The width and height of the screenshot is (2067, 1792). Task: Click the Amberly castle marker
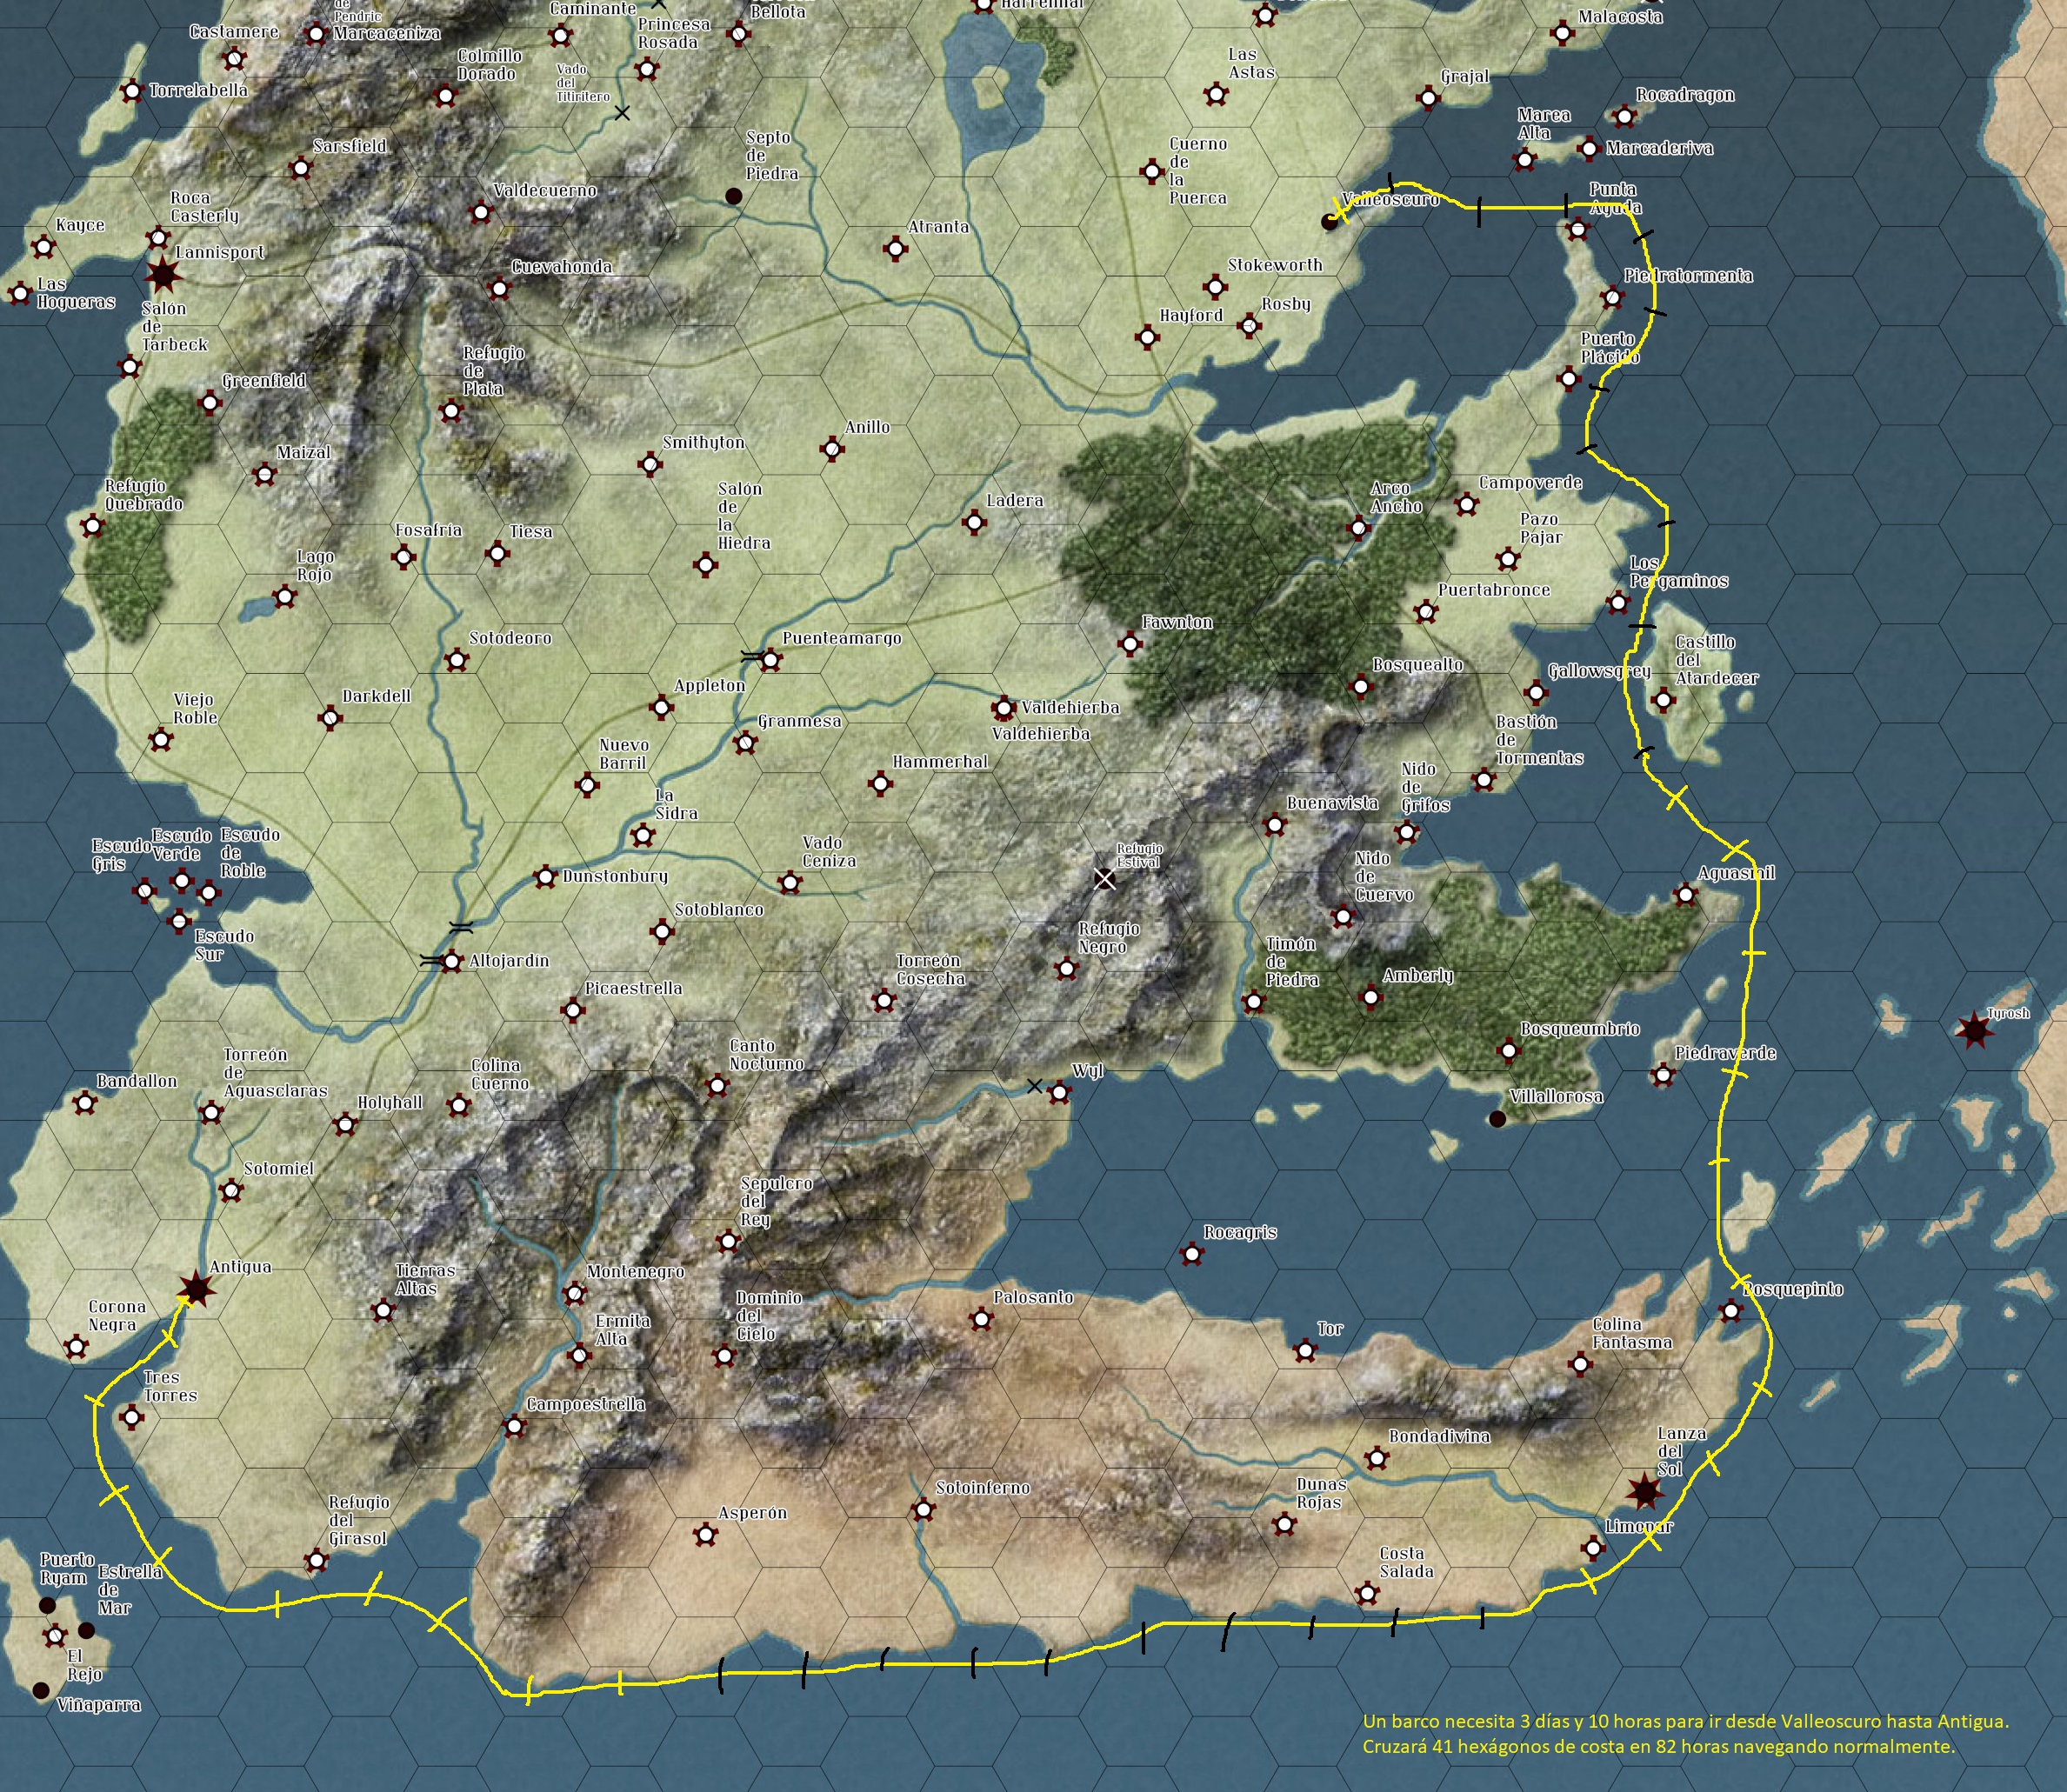tap(1370, 997)
